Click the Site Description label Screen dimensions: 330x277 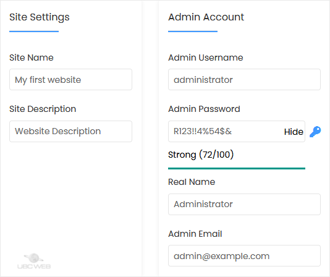pyautogui.click(x=43, y=109)
